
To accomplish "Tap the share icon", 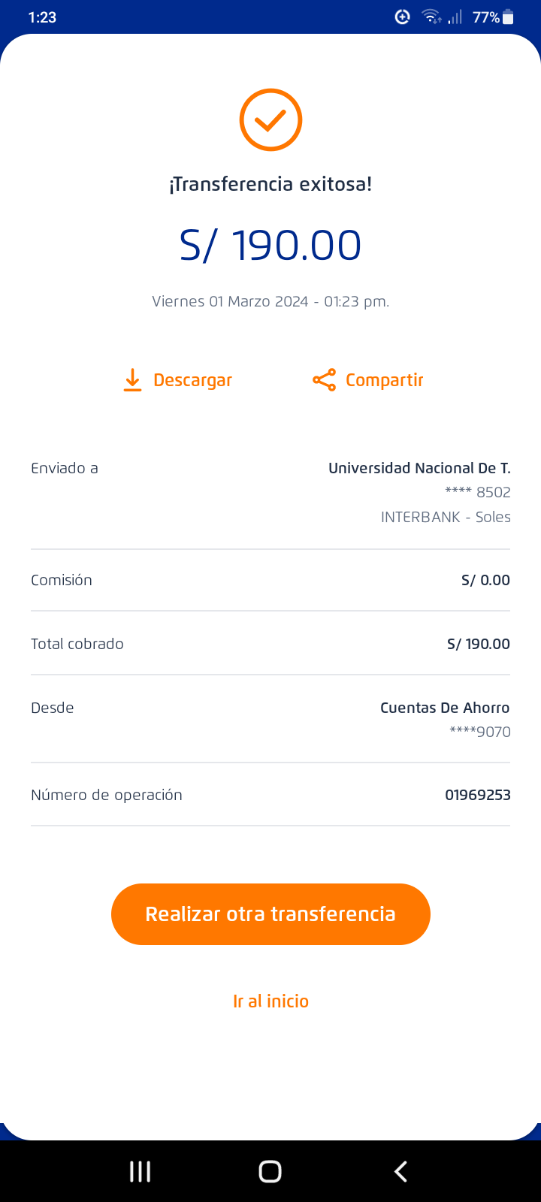I will (x=324, y=380).
